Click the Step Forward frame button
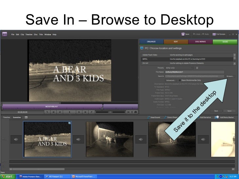Viewport: 239px width, 179px height. pos(79,112)
